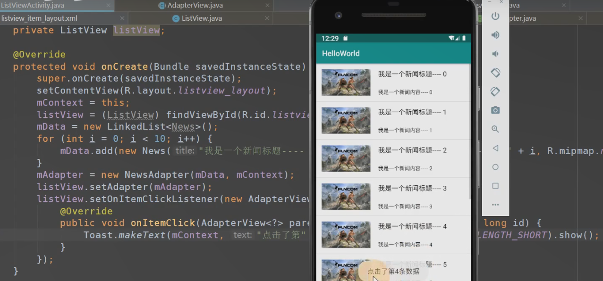Click the HelloWorld app bar title

(341, 54)
